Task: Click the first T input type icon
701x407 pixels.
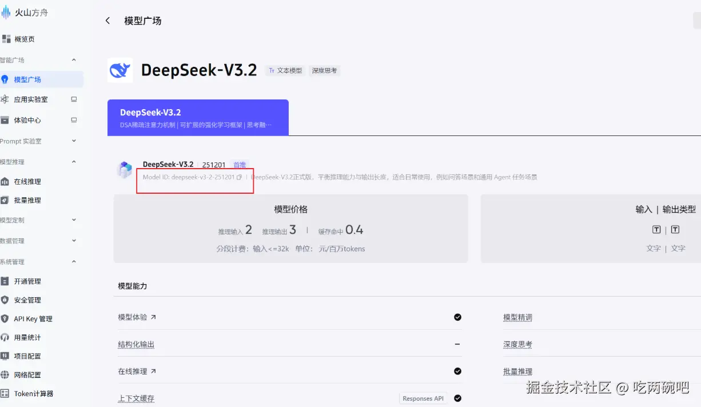Action: click(x=656, y=229)
